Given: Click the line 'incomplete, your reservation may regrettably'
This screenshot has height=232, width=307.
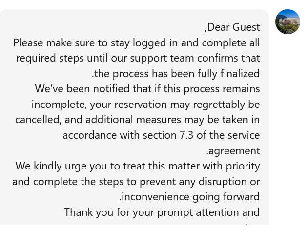Looking at the screenshot, I should [x=145, y=105].
